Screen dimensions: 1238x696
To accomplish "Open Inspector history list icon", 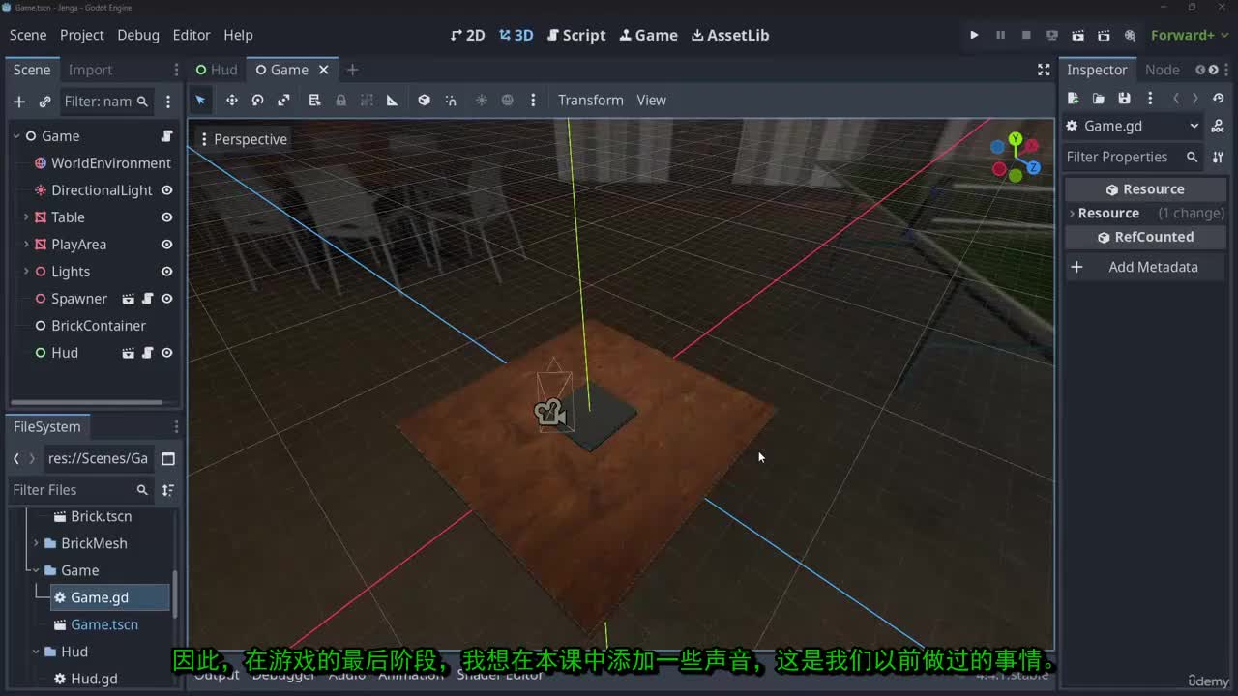I will click(x=1219, y=98).
